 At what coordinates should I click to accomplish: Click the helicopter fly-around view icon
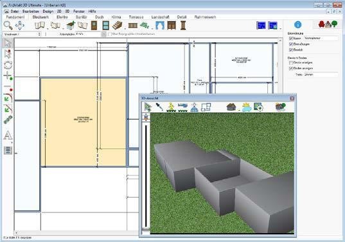point(182,107)
